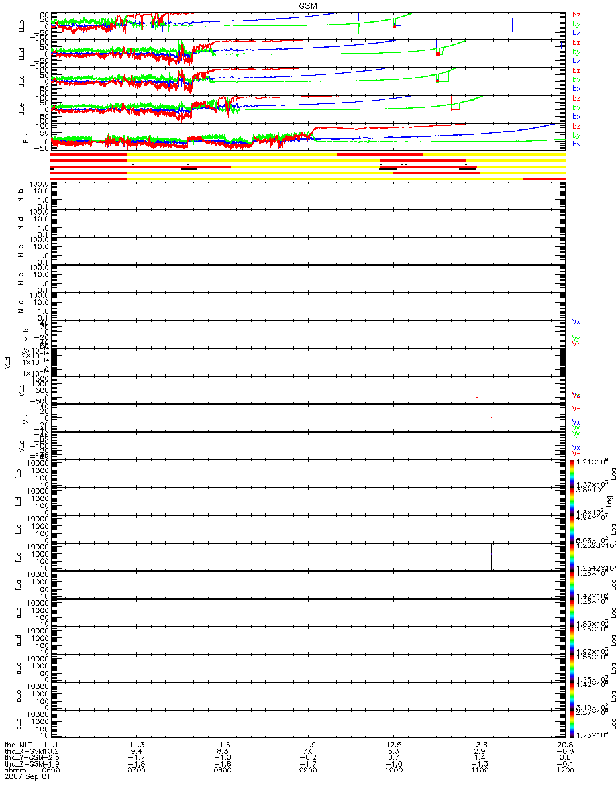Click the V_e velocity axis label
616x795 pixels.
point(25,417)
